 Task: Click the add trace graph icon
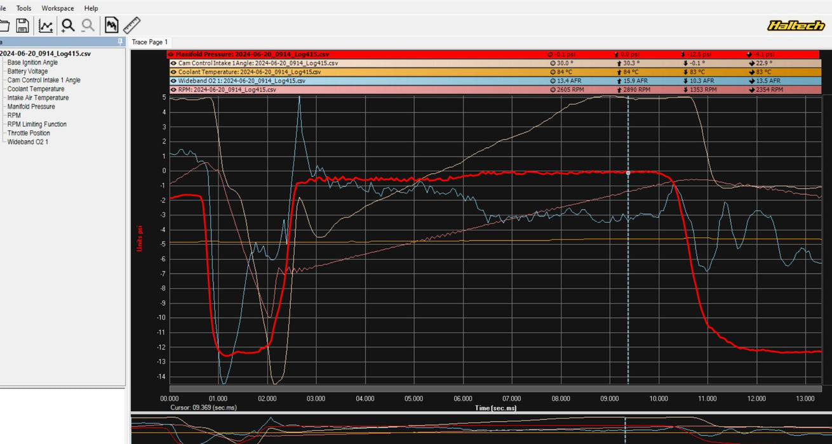[46, 25]
